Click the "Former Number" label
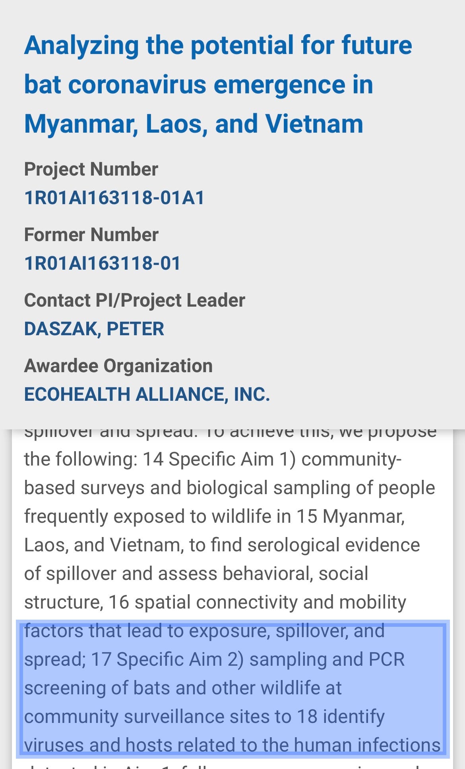Screen dimensions: 465x769 tap(91, 235)
